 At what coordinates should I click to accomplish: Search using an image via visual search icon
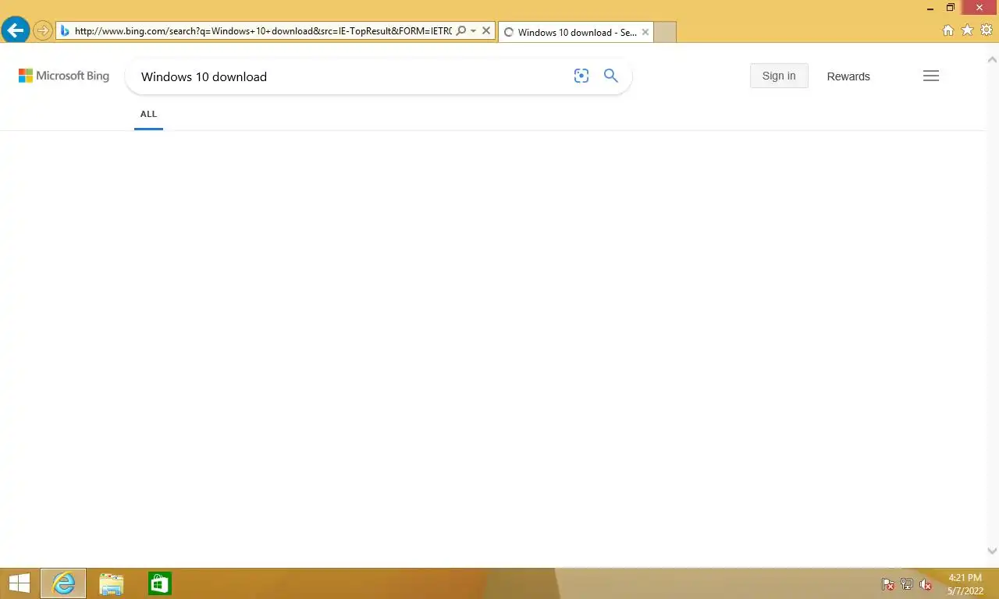pyautogui.click(x=581, y=76)
